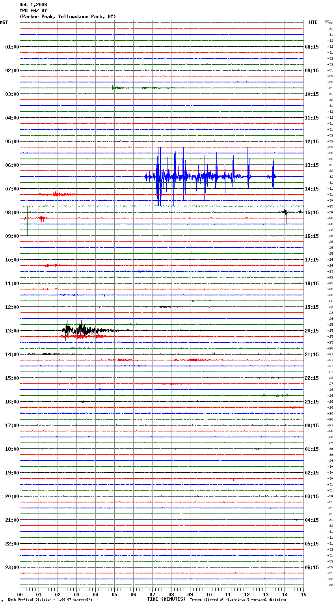Click the '01:00' MST time label

(12, 47)
